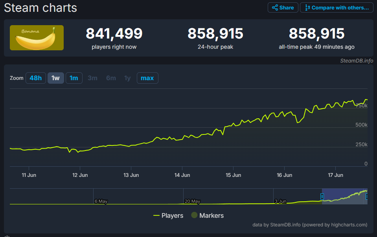Select the 6m zoom option
377x237 pixels.
click(x=111, y=78)
